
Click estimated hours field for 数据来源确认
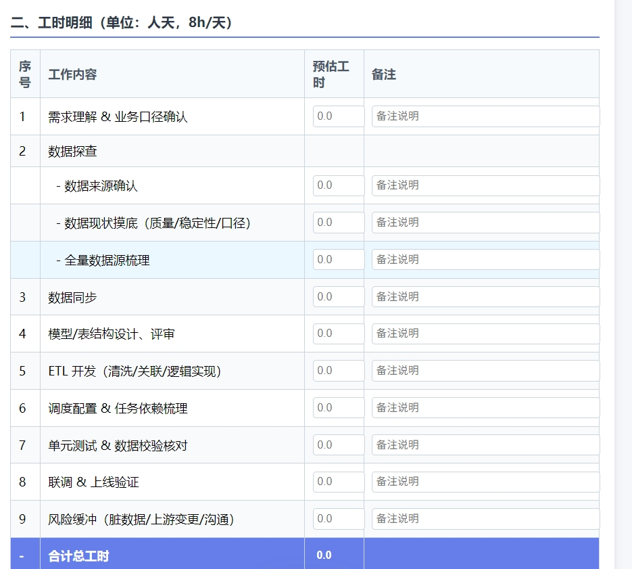pyautogui.click(x=339, y=185)
